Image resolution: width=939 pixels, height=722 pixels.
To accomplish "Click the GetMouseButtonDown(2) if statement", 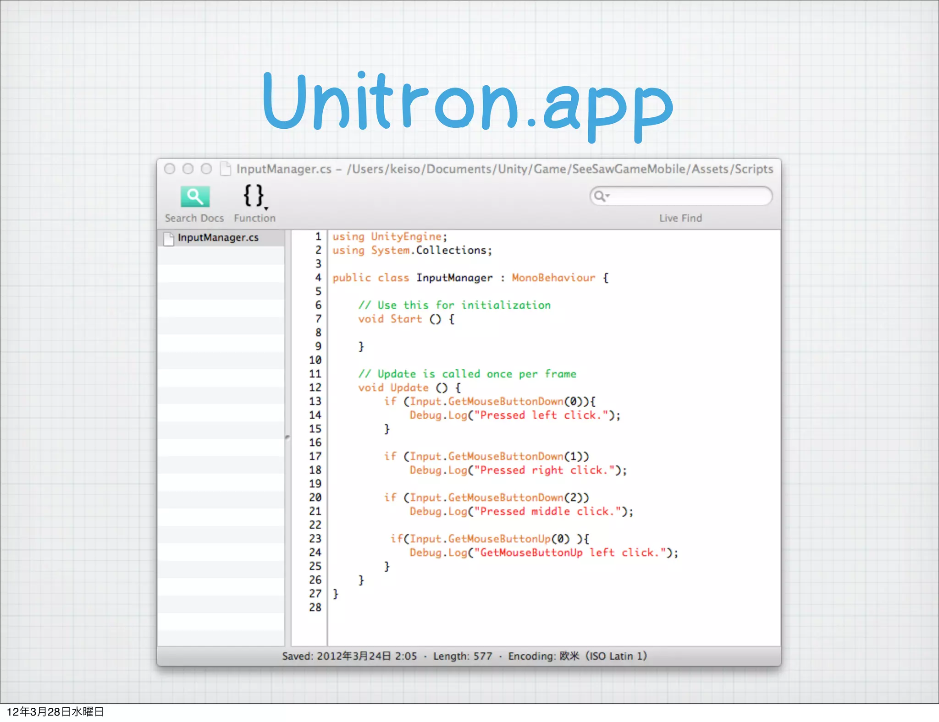I will (x=486, y=498).
